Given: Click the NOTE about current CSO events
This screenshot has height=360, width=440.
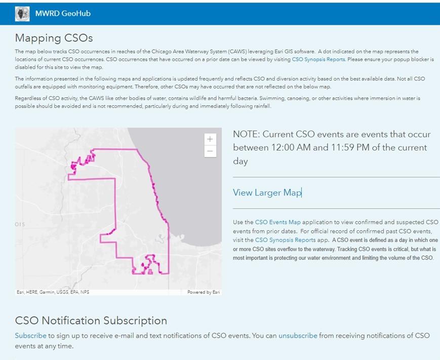Looking at the screenshot, I should [x=332, y=147].
